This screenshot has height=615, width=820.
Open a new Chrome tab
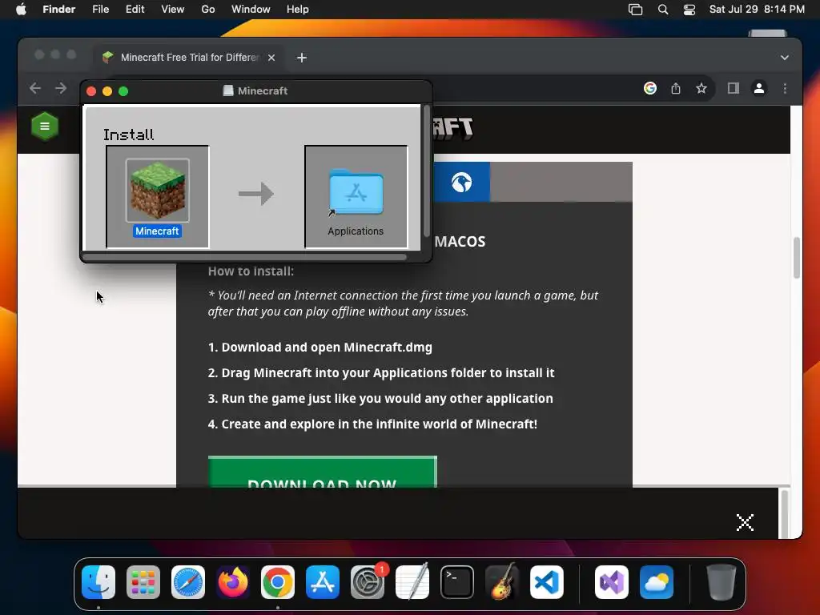(x=302, y=58)
